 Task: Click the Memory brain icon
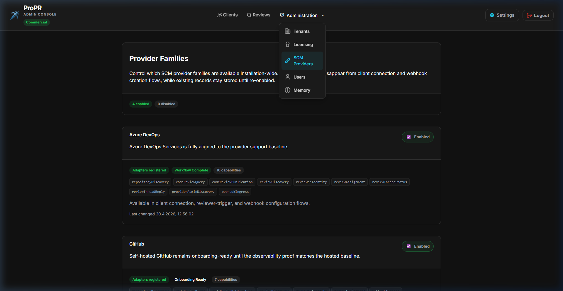[x=288, y=90]
